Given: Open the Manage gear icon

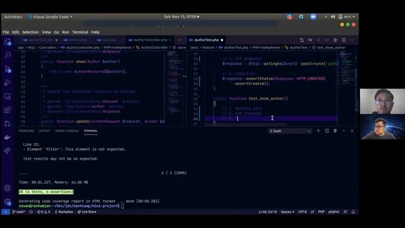Looking at the screenshot, I should coord(8,201).
